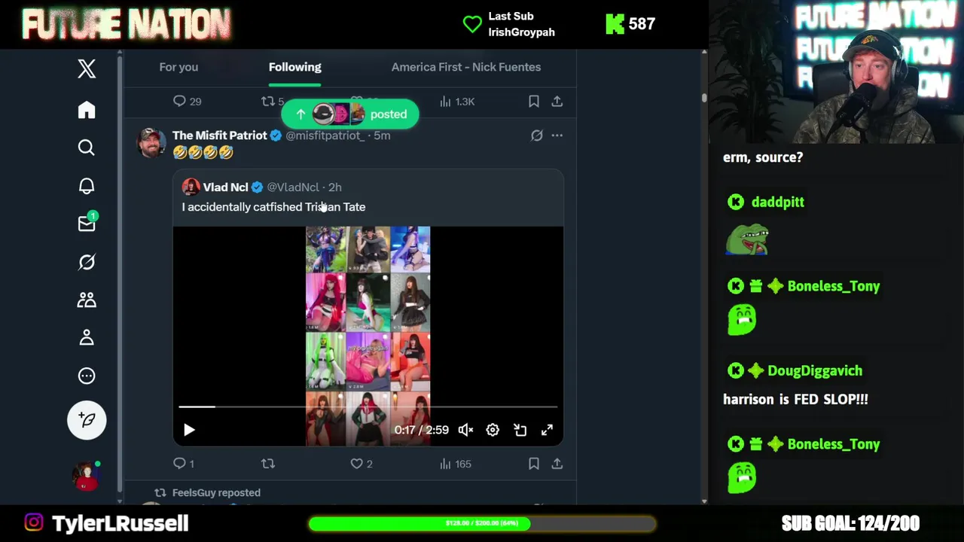964x542 pixels.
Task: Share the Misfit Patriot post
Action: coord(557,464)
